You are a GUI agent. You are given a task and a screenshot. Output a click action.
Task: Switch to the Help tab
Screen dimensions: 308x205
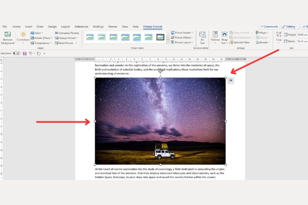136,27
